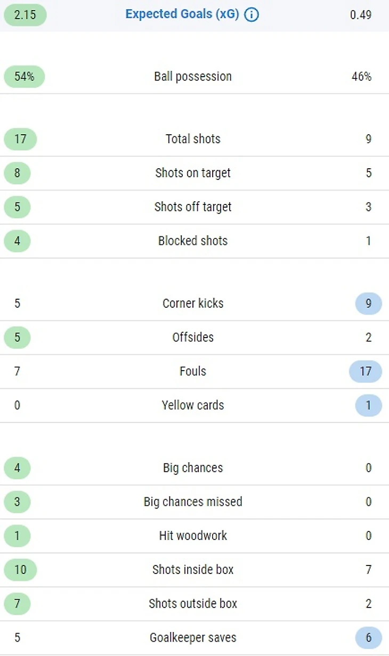Click the blue 9 corner kicks badge
The width and height of the screenshot is (389, 656).
coord(368,304)
